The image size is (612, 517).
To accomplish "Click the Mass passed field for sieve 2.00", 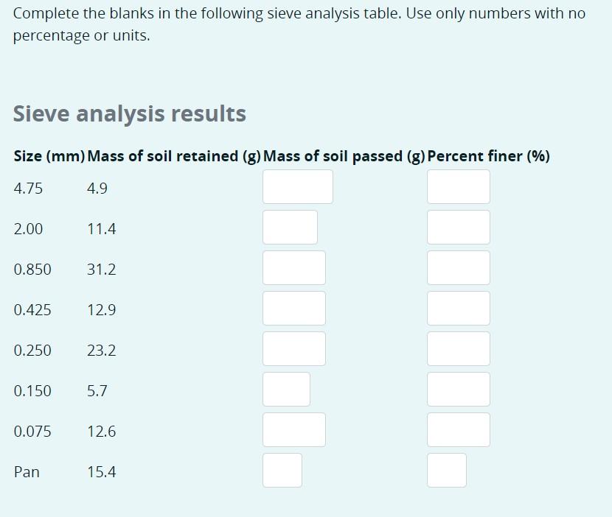I will [289, 227].
